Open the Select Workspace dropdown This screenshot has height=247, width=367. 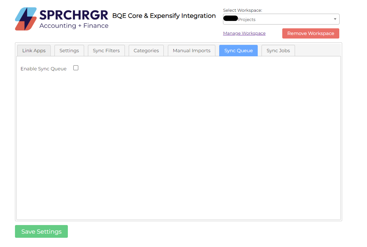[281, 19]
